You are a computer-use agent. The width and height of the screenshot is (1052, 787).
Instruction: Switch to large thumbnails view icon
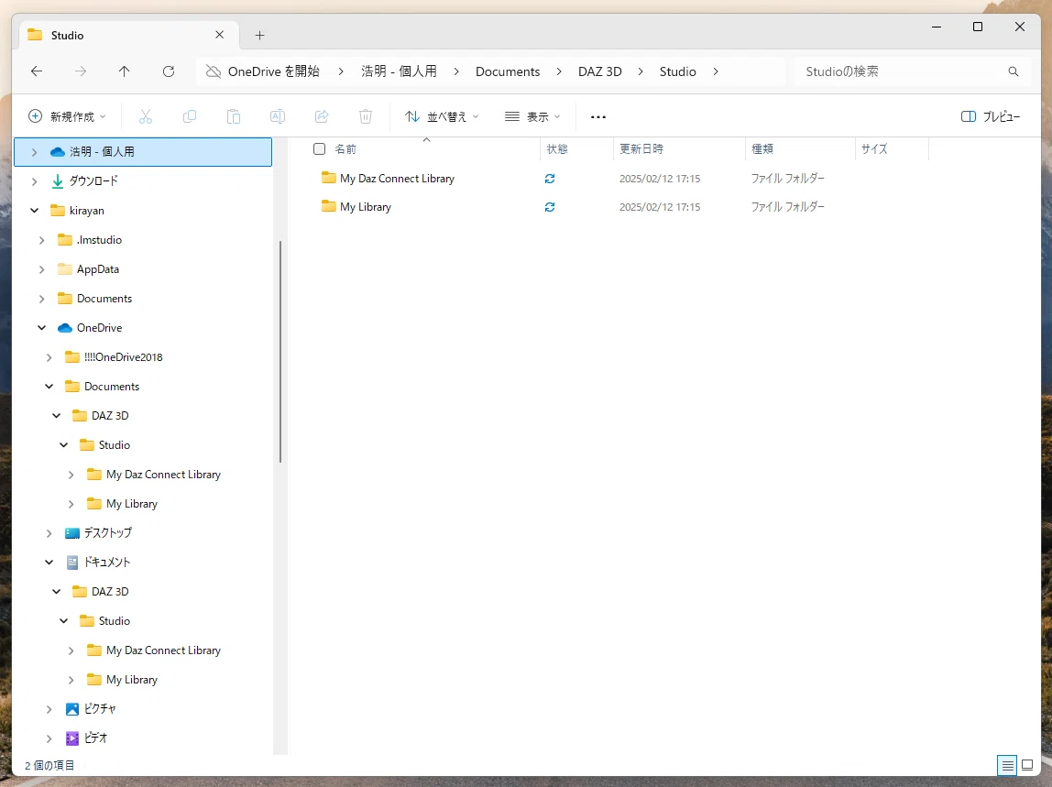(x=1027, y=766)
